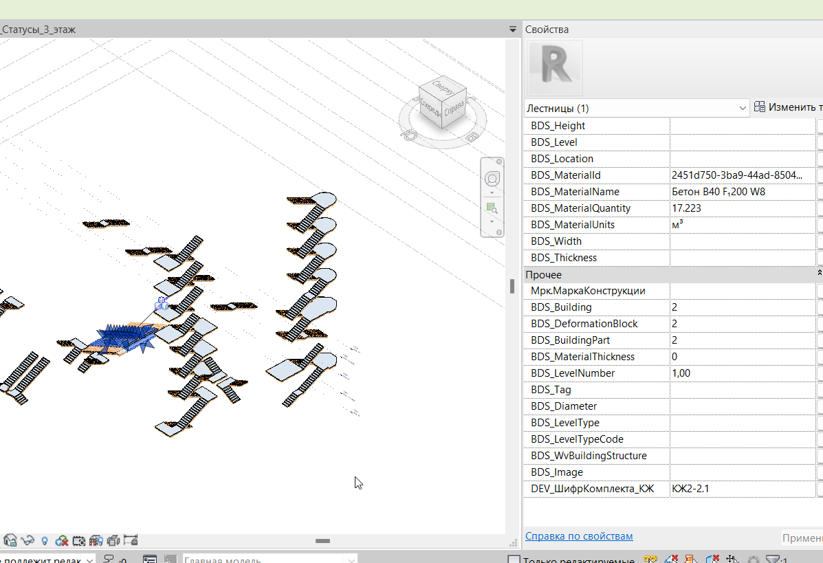Viewport: 823px width, 563px height.
Task: Click the crop view lock house icon
Action: point(10,540)
